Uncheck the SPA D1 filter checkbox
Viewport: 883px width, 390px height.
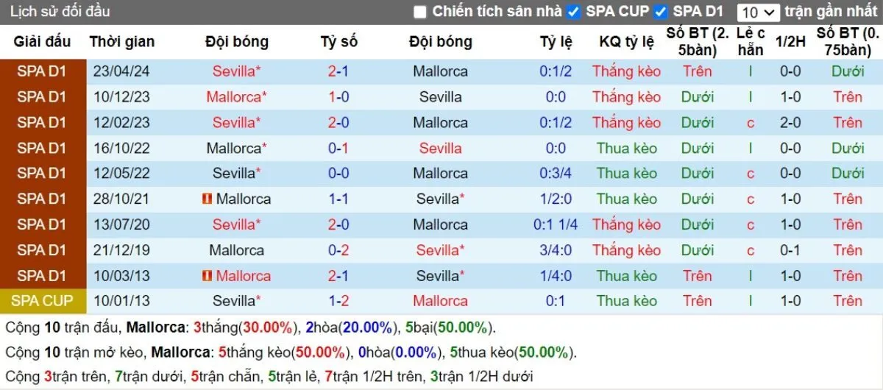(661, 12)
